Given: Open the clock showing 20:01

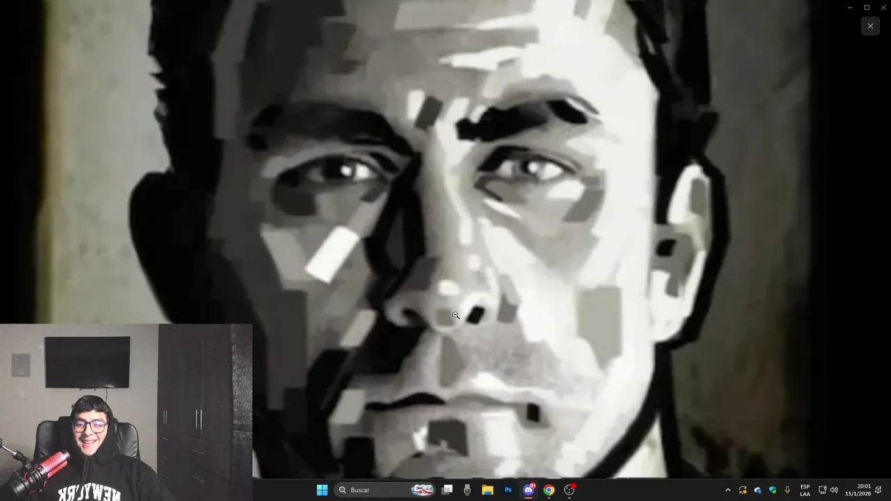Looking at the screenshot, I should [858, 490].
